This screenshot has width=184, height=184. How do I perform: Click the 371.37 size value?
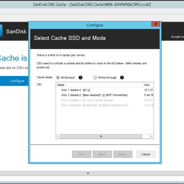click(148, 90)
